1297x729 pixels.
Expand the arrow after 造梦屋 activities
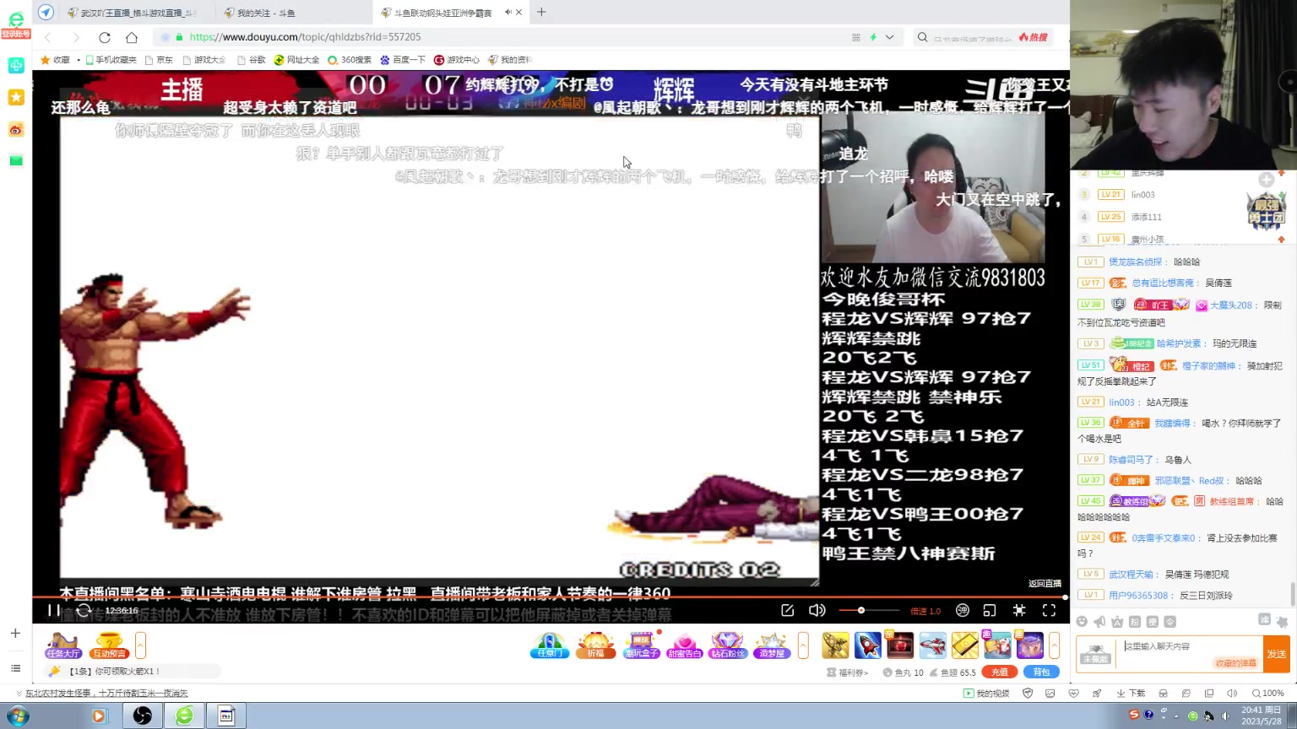(803, 645)
